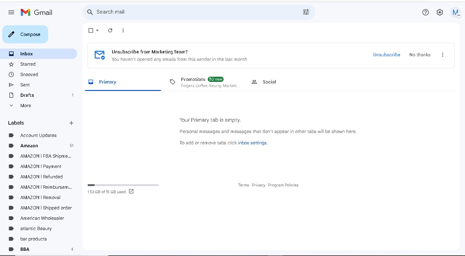Open the American Wholesaler label
This screenshot has width=465, height=256.
[x=38, y=218]
